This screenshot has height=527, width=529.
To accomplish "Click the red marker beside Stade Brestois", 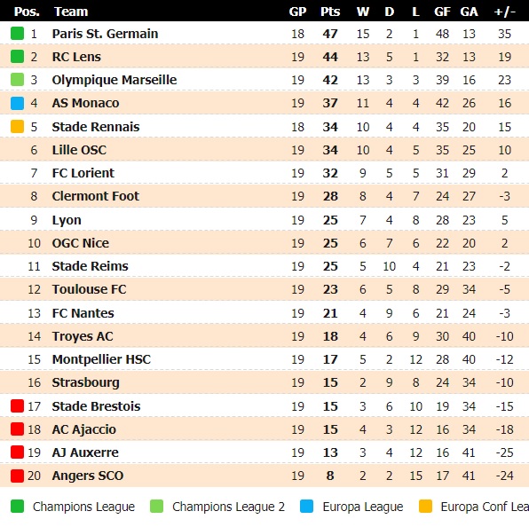I will [x=17, y=406].
